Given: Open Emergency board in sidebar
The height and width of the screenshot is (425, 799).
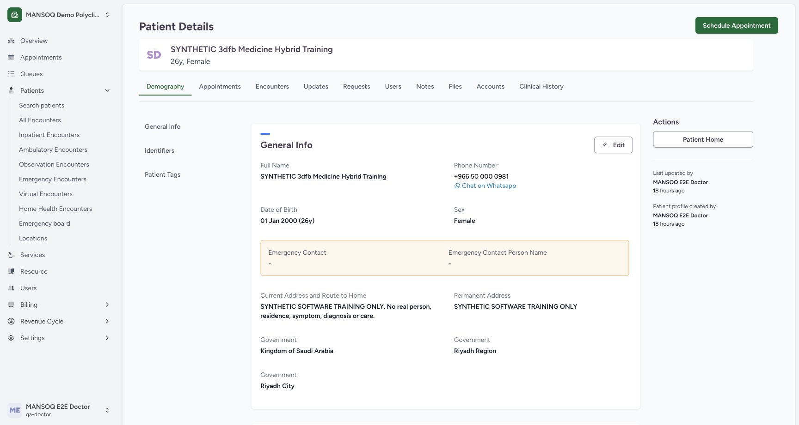Looking at the screenshot, I should pyautogui.click(x=44, y=223).
